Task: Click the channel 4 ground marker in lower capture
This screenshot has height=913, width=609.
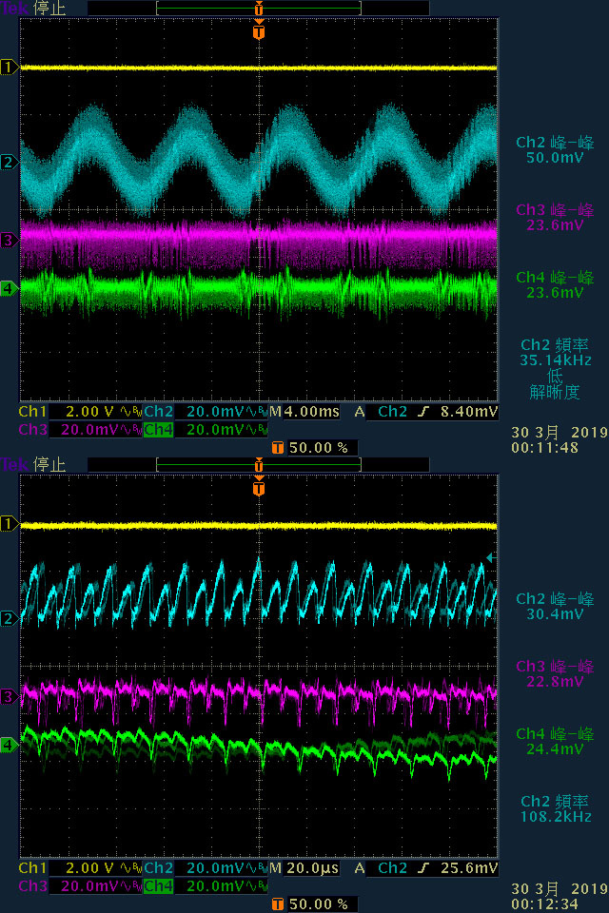Action: click(x=9, y=744)
